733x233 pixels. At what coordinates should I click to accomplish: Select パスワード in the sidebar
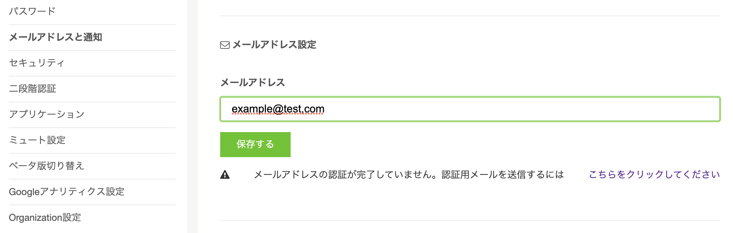point(32,10)
